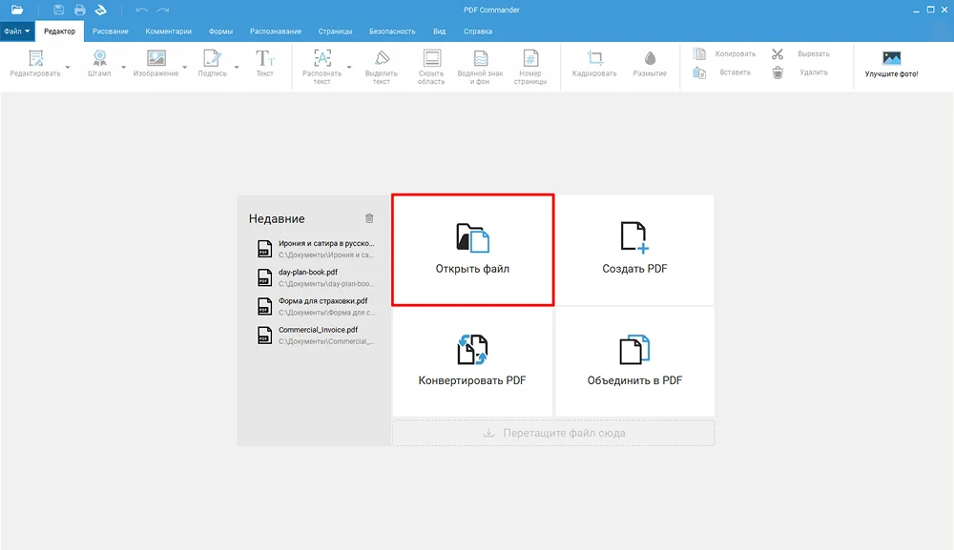
Task: Select the Редактировать tool
Action: click(35, 64)
